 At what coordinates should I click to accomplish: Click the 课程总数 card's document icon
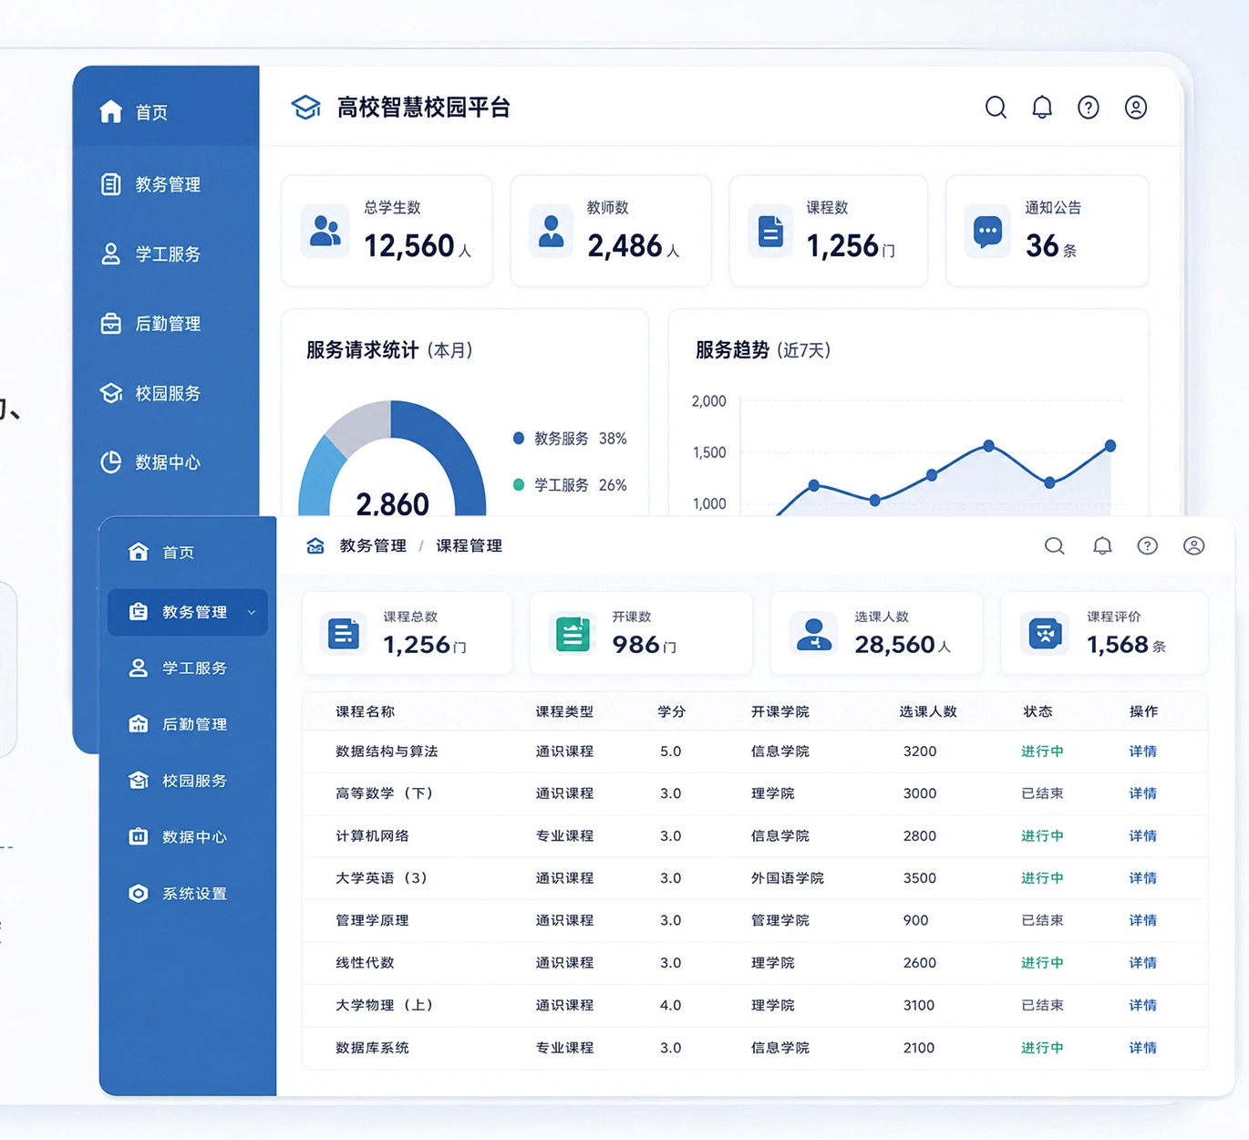point(344,633)
